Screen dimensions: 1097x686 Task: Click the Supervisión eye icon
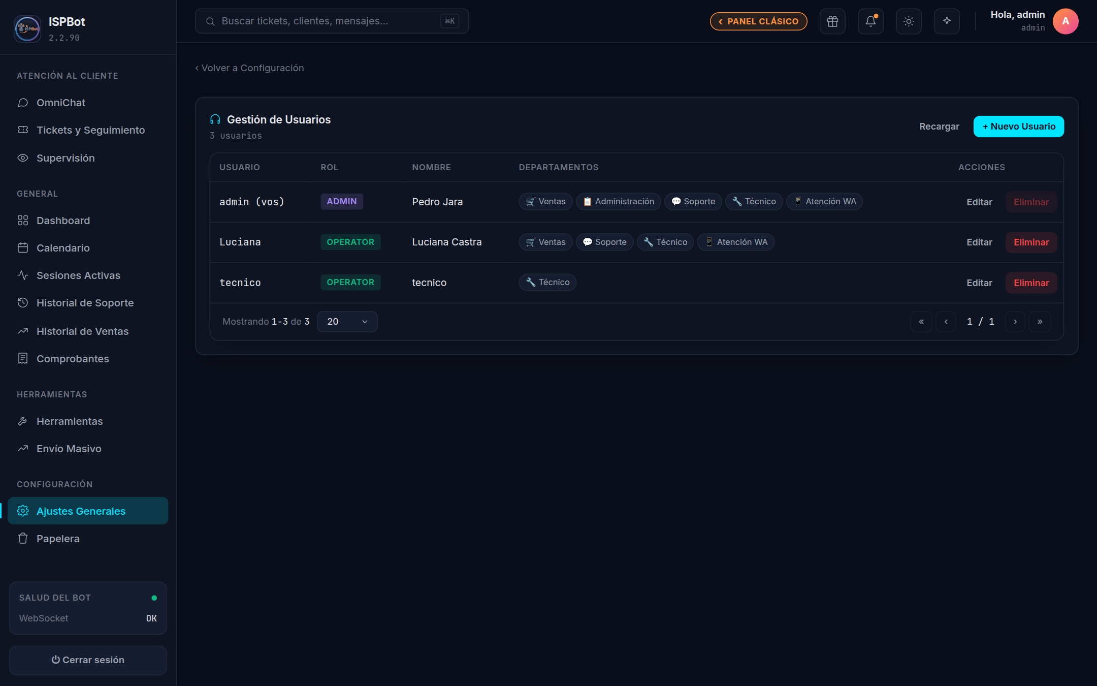click(23, 158)
